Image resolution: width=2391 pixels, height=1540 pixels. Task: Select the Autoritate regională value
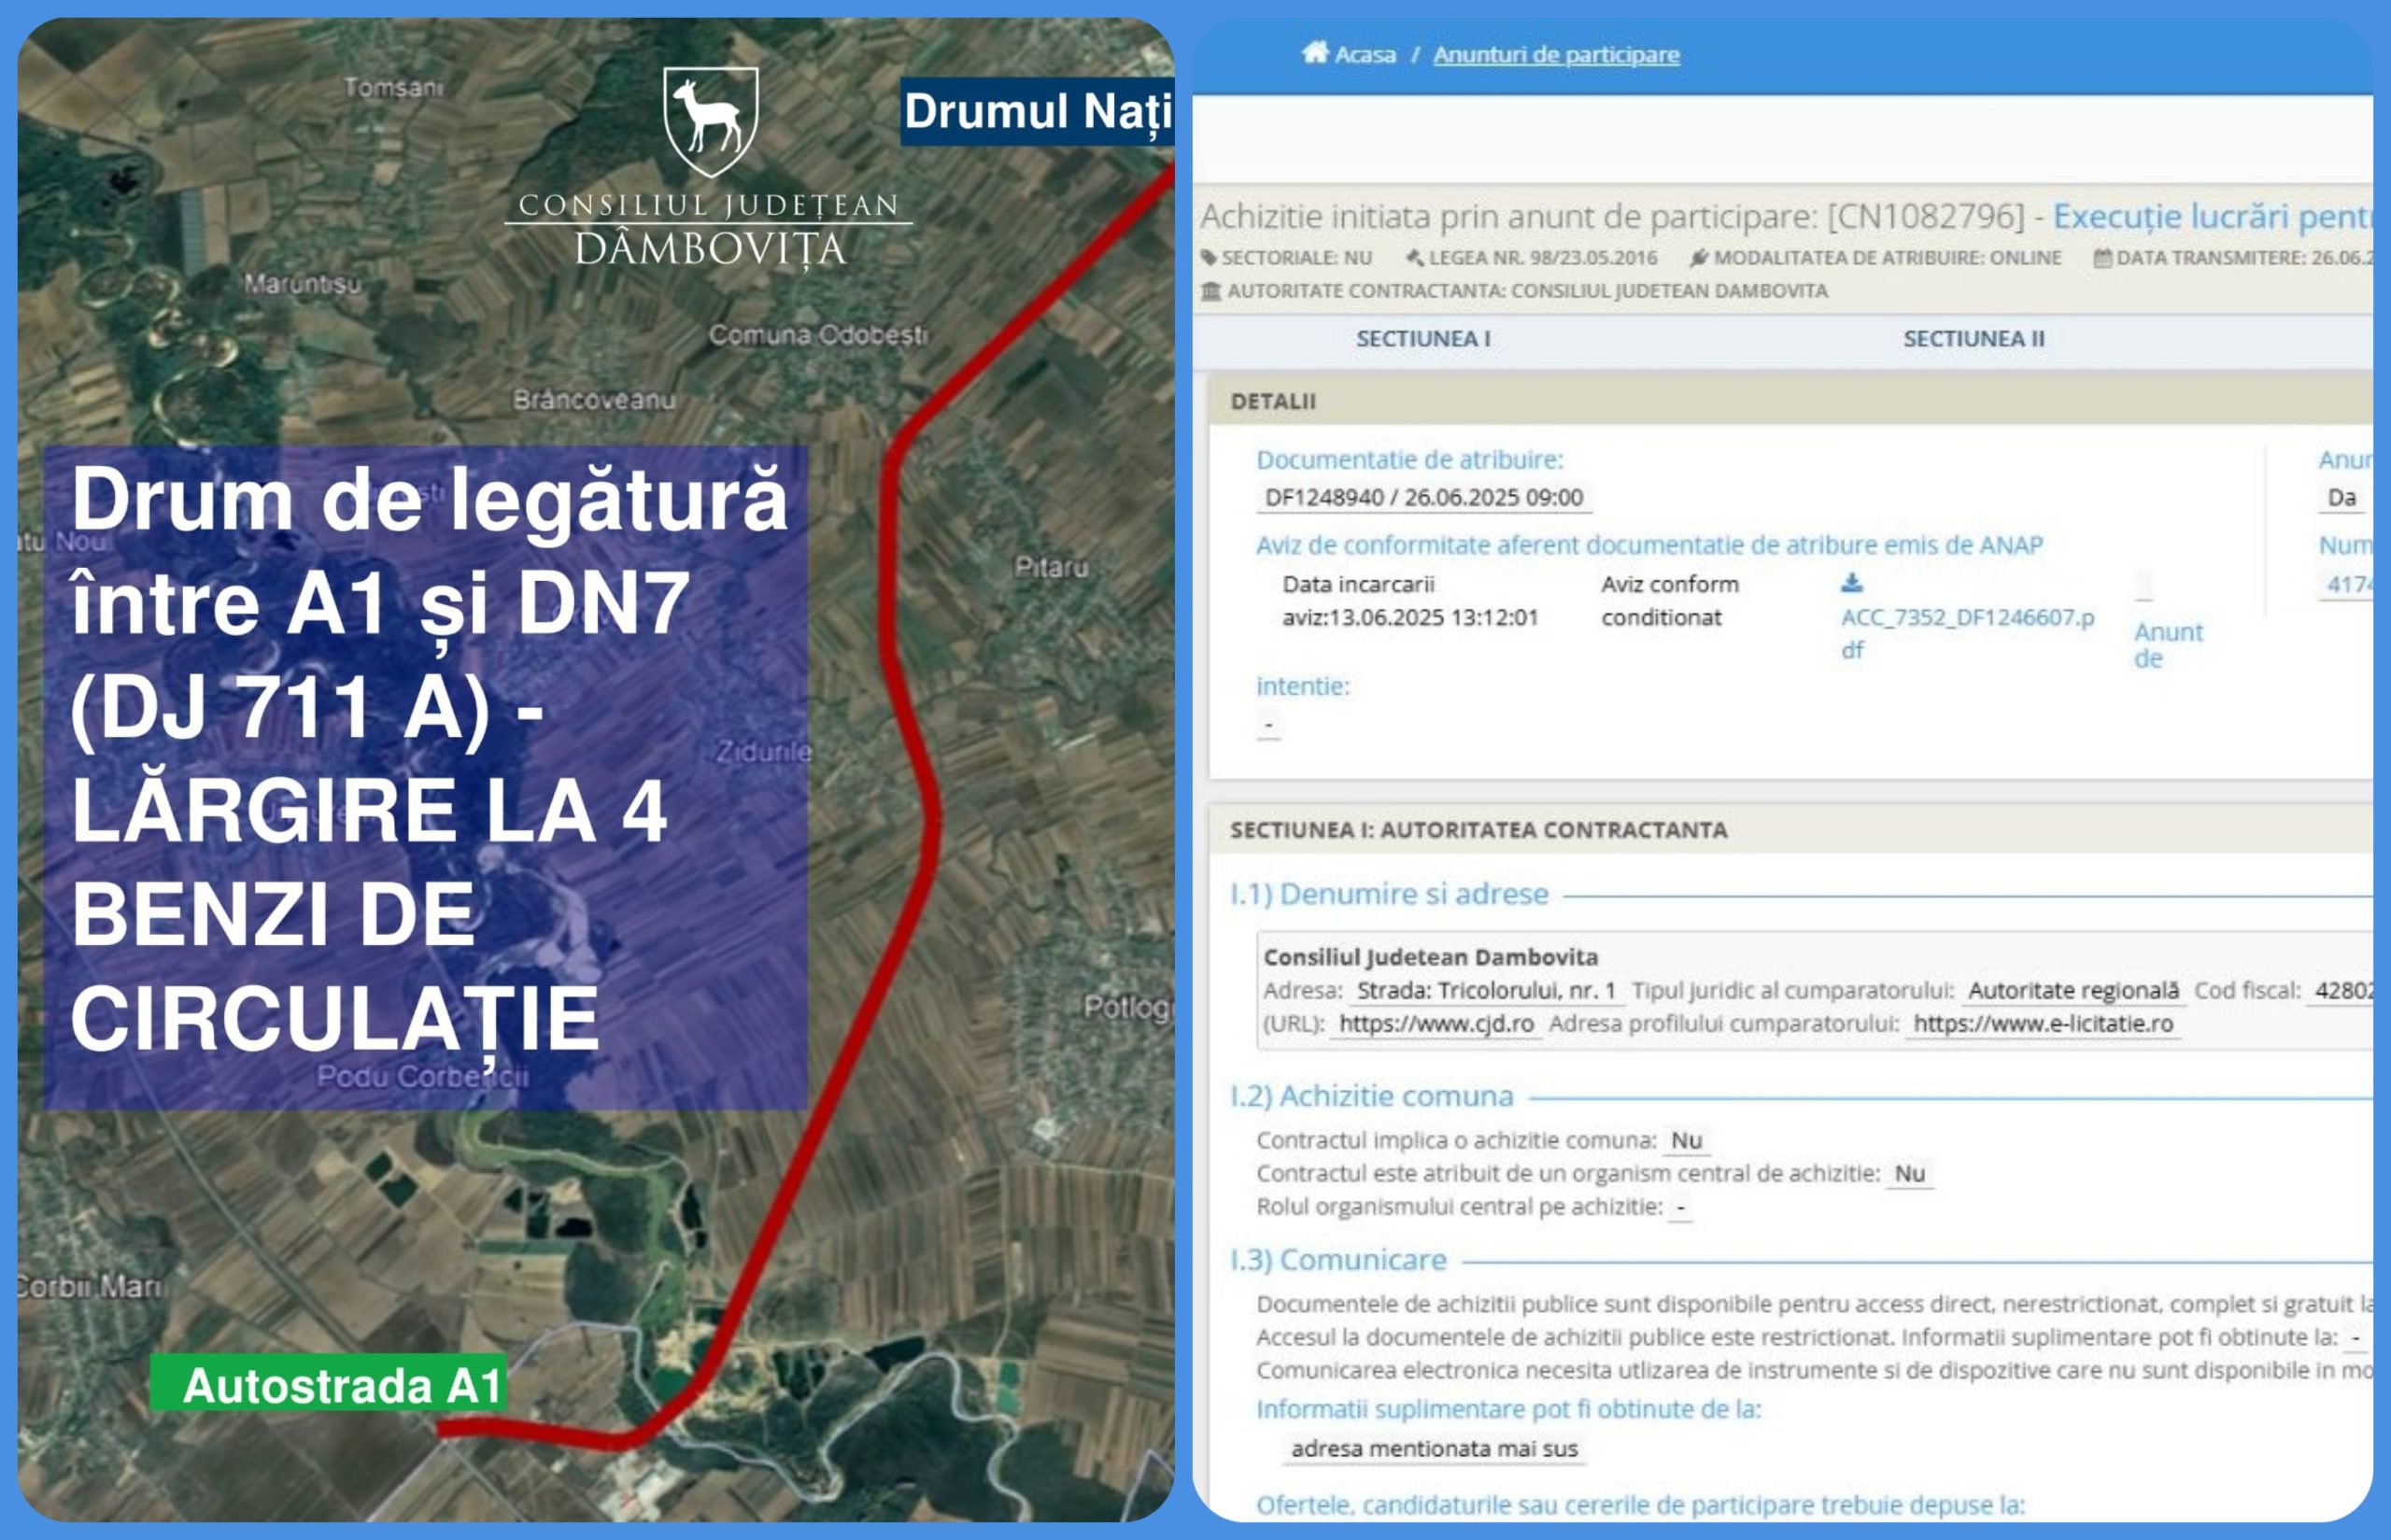pyautogui.click(x=2073, y=991)
